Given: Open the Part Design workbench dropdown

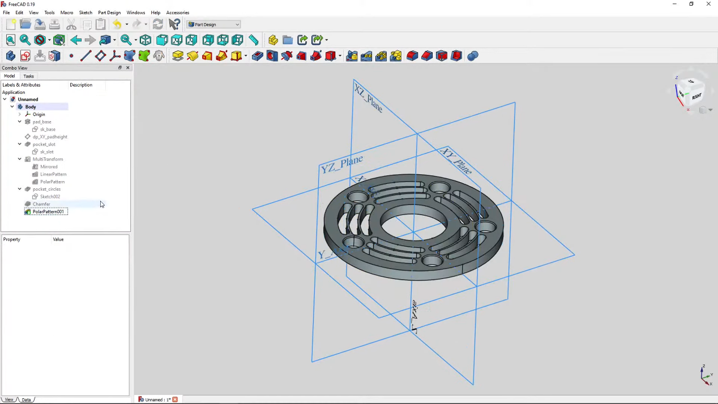Looking at the screenshot, I should 236,24.
